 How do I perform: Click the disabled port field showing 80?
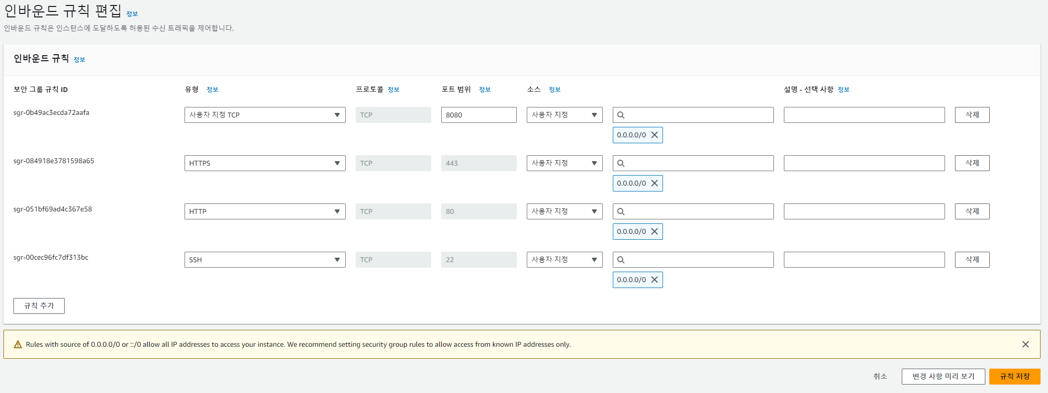pos(478,211)
